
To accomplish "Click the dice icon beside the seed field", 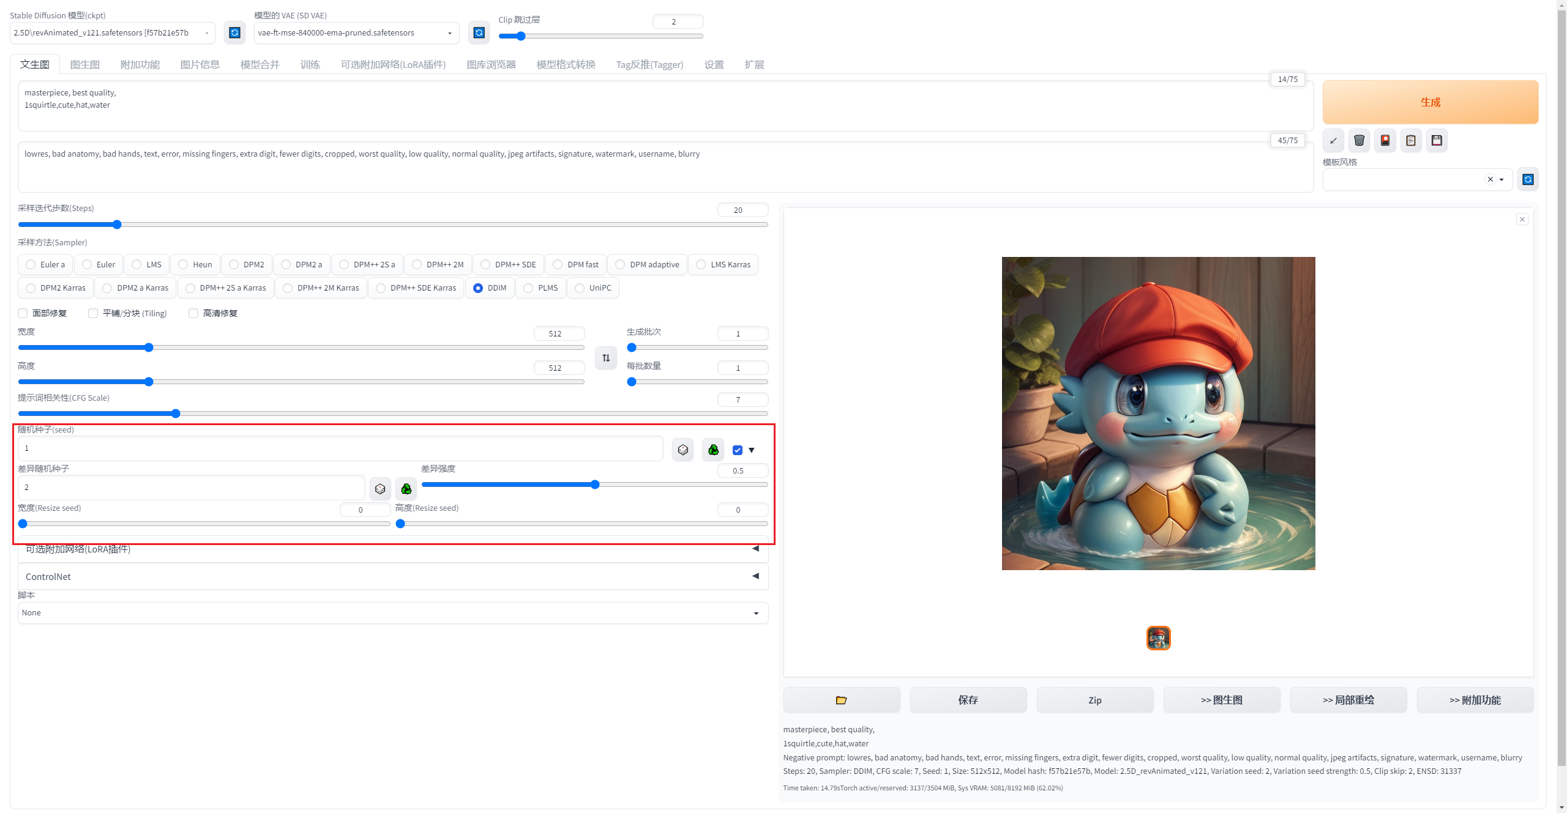I will pos(683,450).
